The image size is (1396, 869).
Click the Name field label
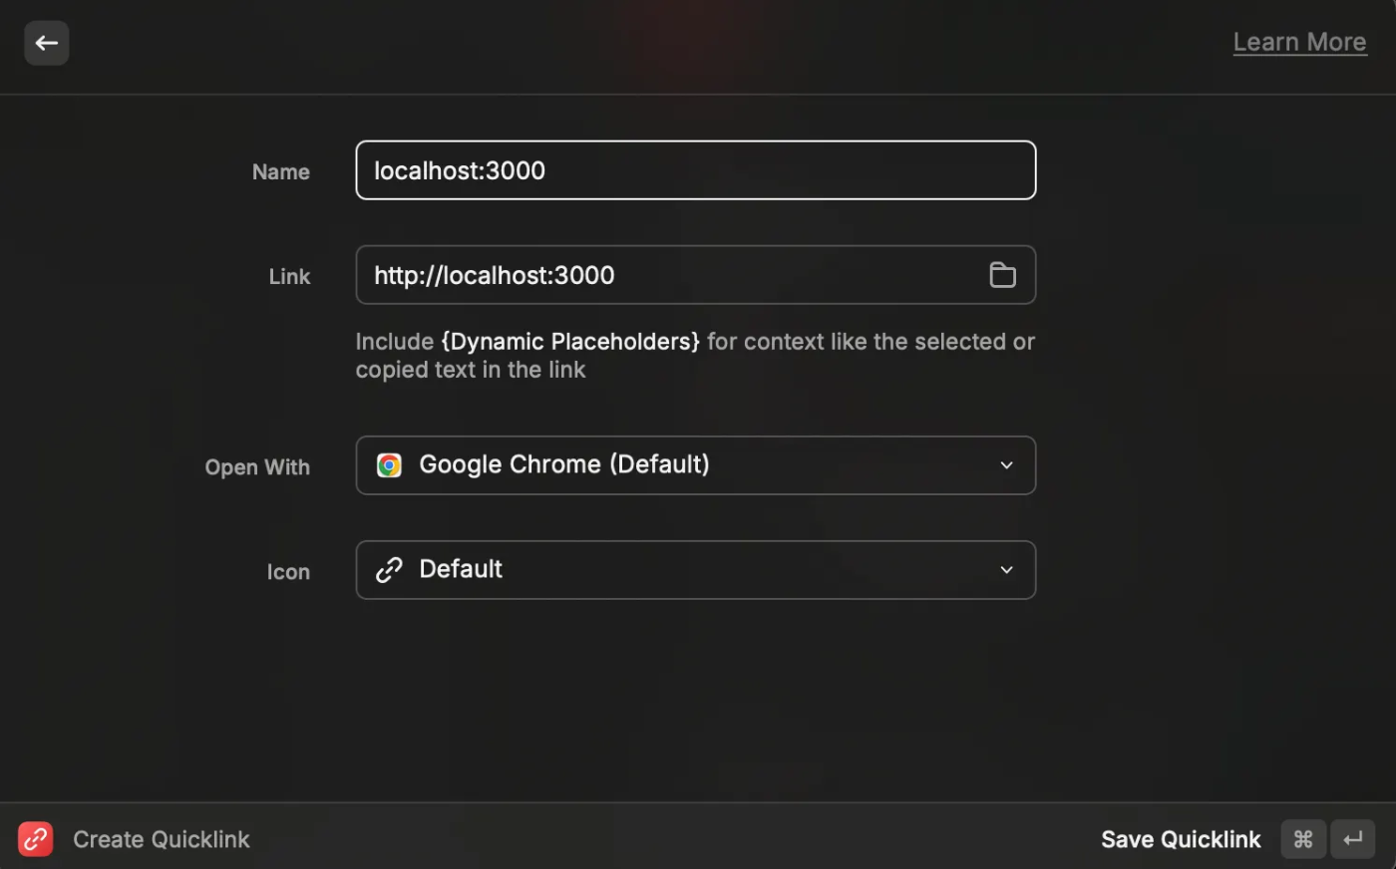(281, 172)
